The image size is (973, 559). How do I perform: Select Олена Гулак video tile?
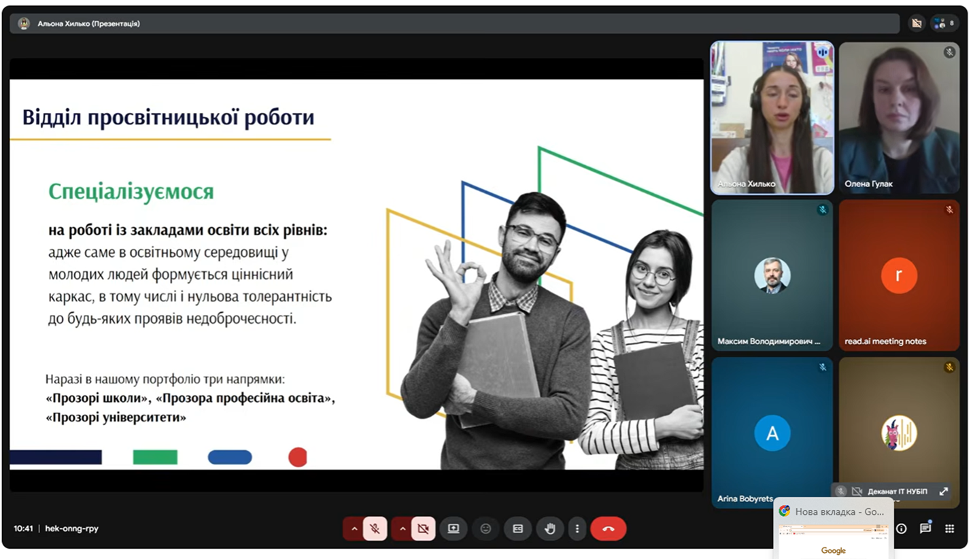(x=899, y=118)
